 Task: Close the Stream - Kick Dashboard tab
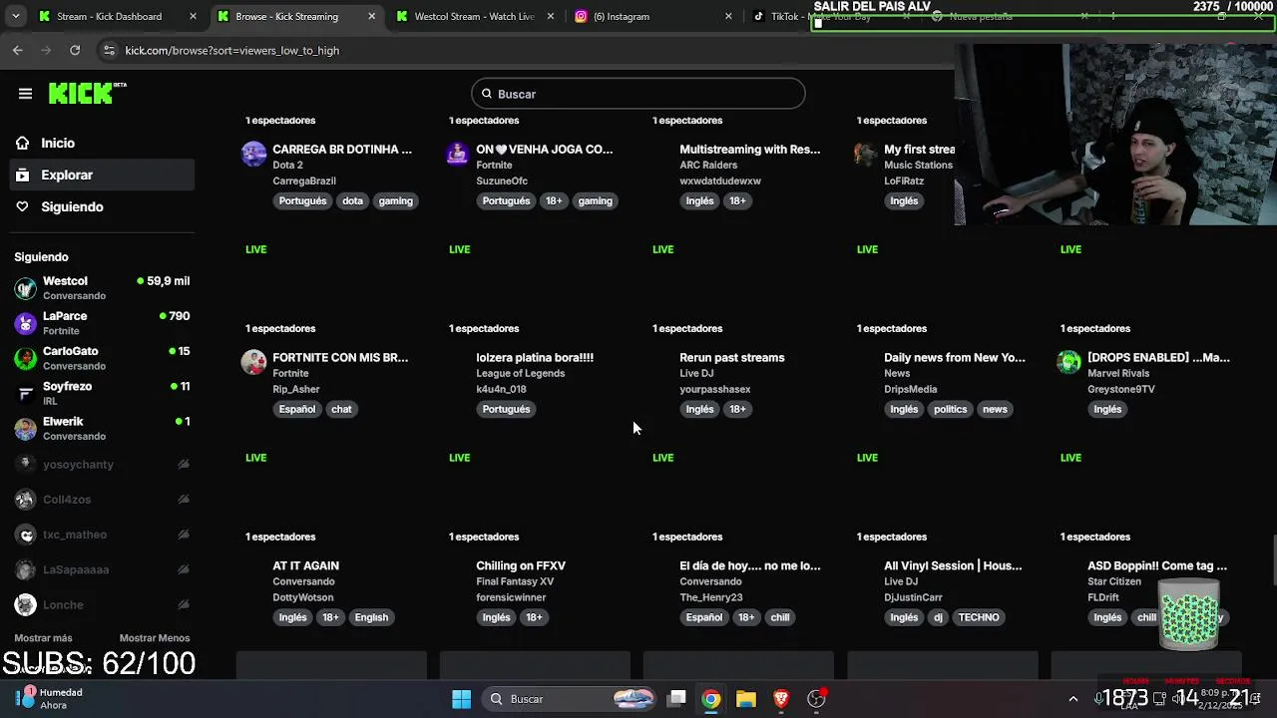point(194,16)
